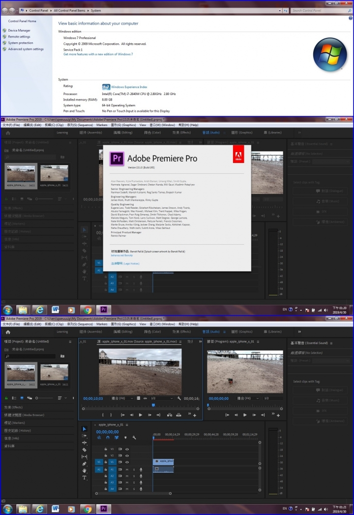Toggle read-only lock in lower Project panel
The width and height of the screenshot is (354, 515).
(x=6, y=398)
